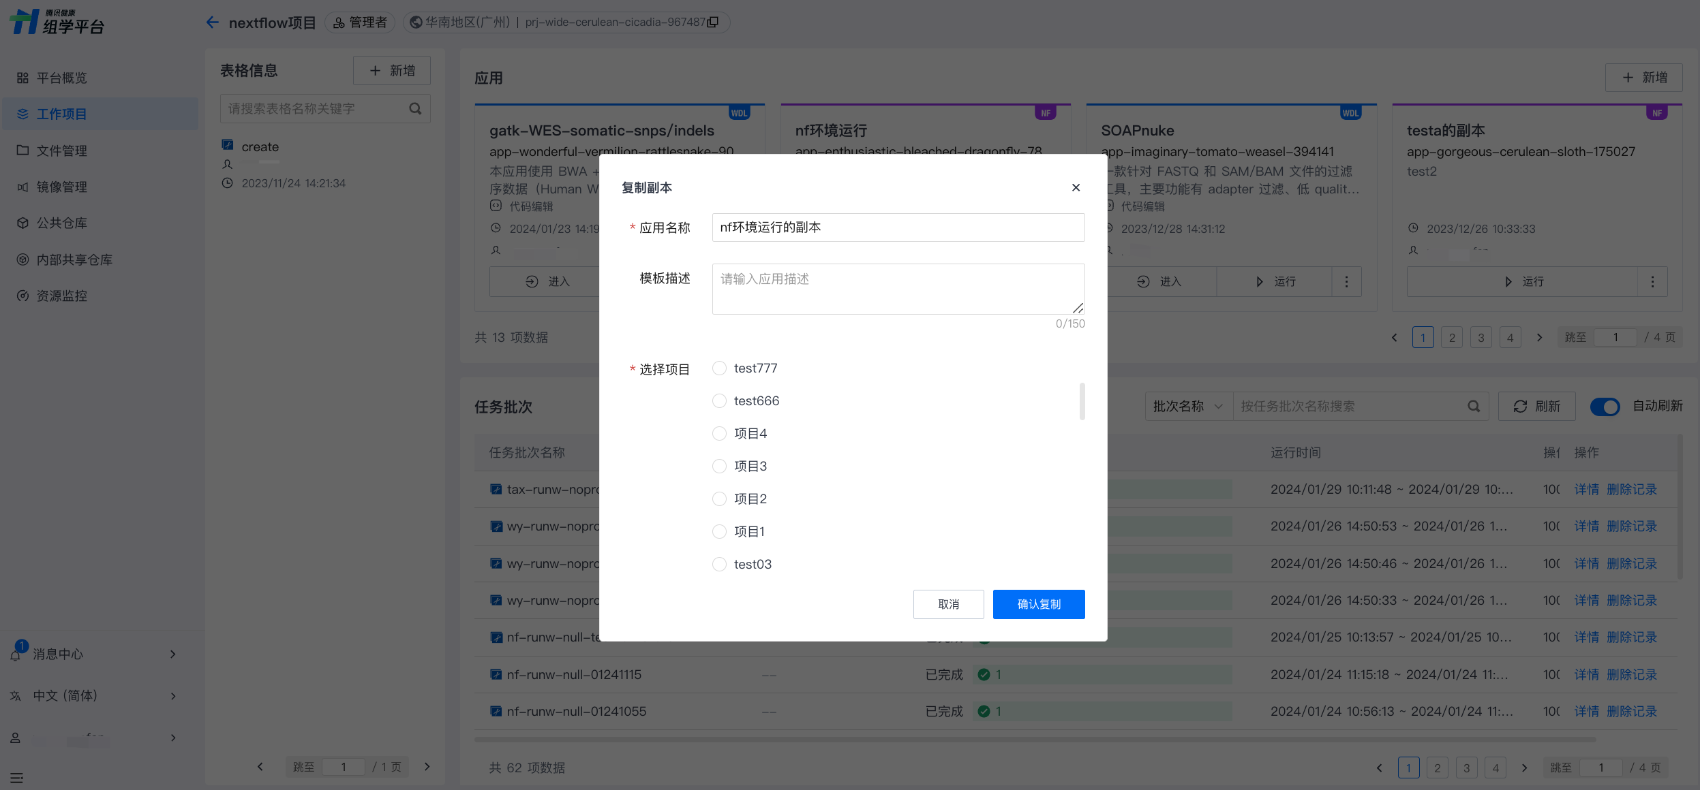Open 消息中心 notification bell
Screen dimensions: 1700x790
click(x=16, y=654)
